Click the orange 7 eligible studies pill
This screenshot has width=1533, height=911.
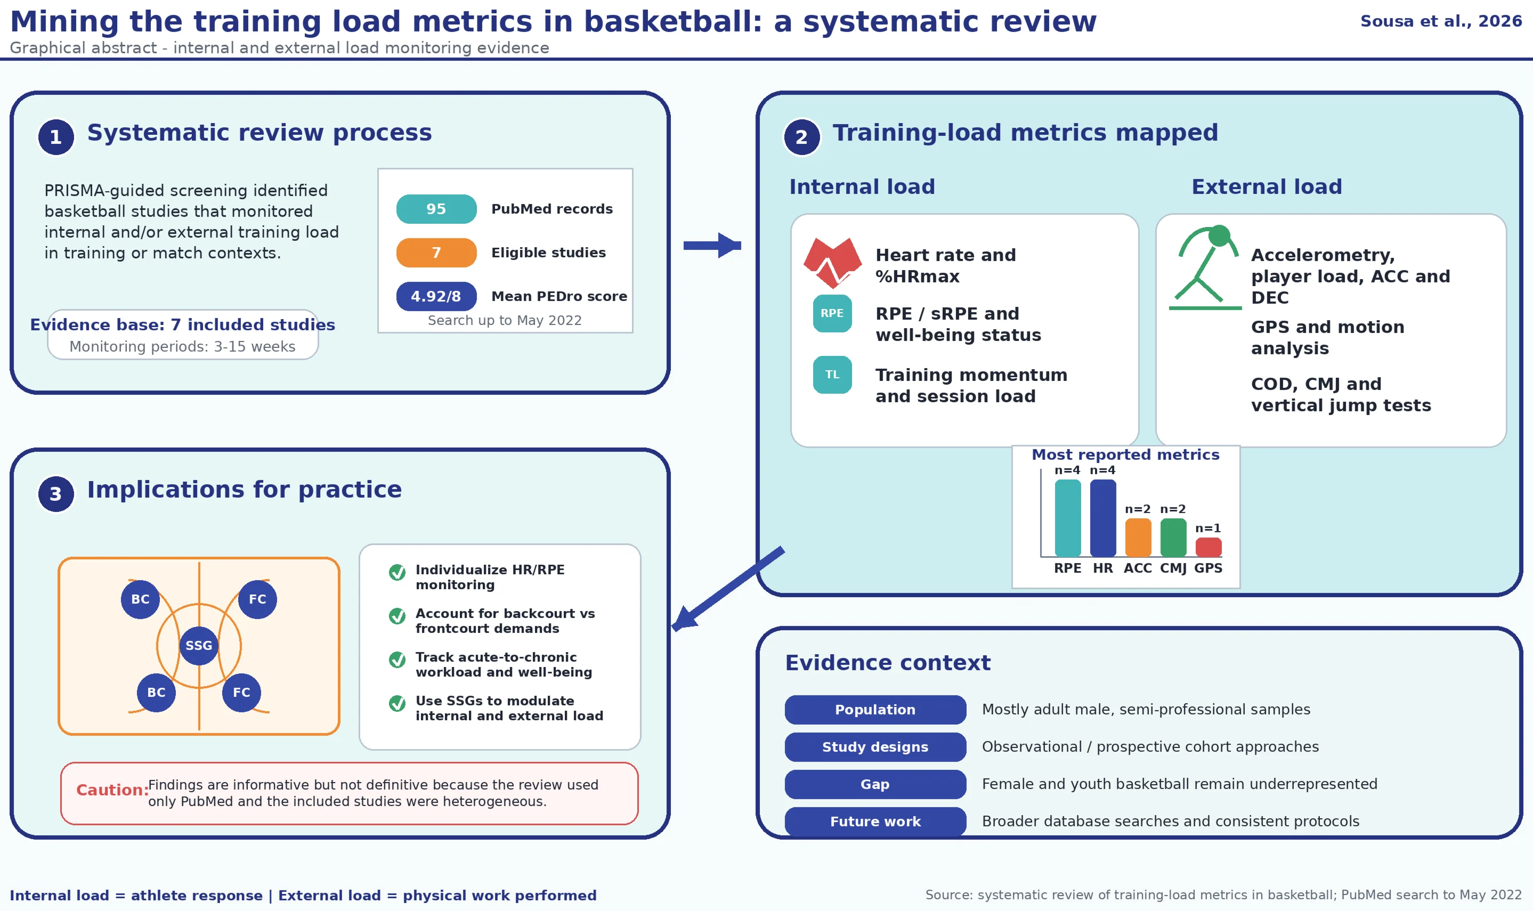pyautogui.click(x=436, y=253)
